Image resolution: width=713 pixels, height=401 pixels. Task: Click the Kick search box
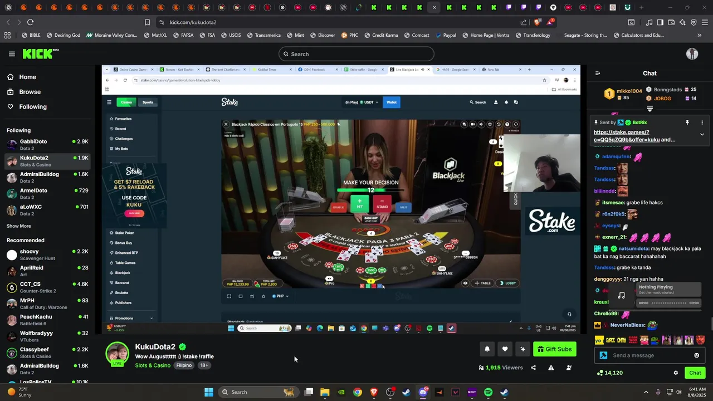[356, 54]
